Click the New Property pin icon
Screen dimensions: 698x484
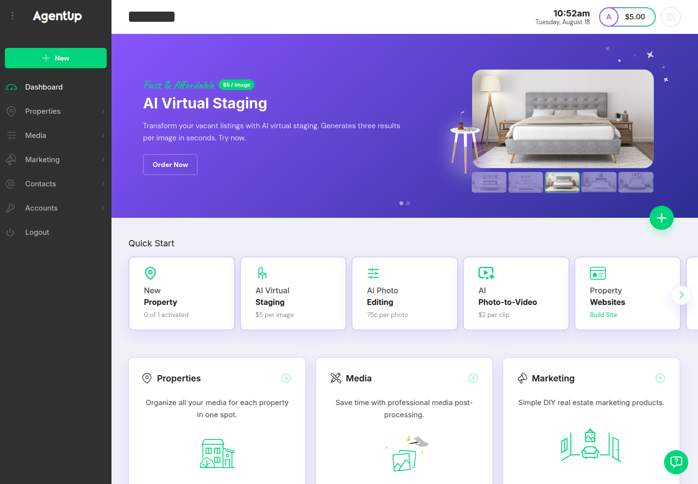tap(150, 273)
